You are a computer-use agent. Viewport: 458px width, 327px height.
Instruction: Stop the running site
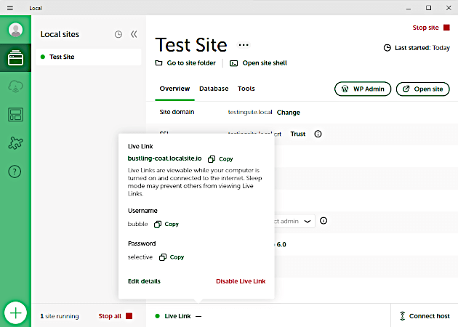tap(431, 28)
